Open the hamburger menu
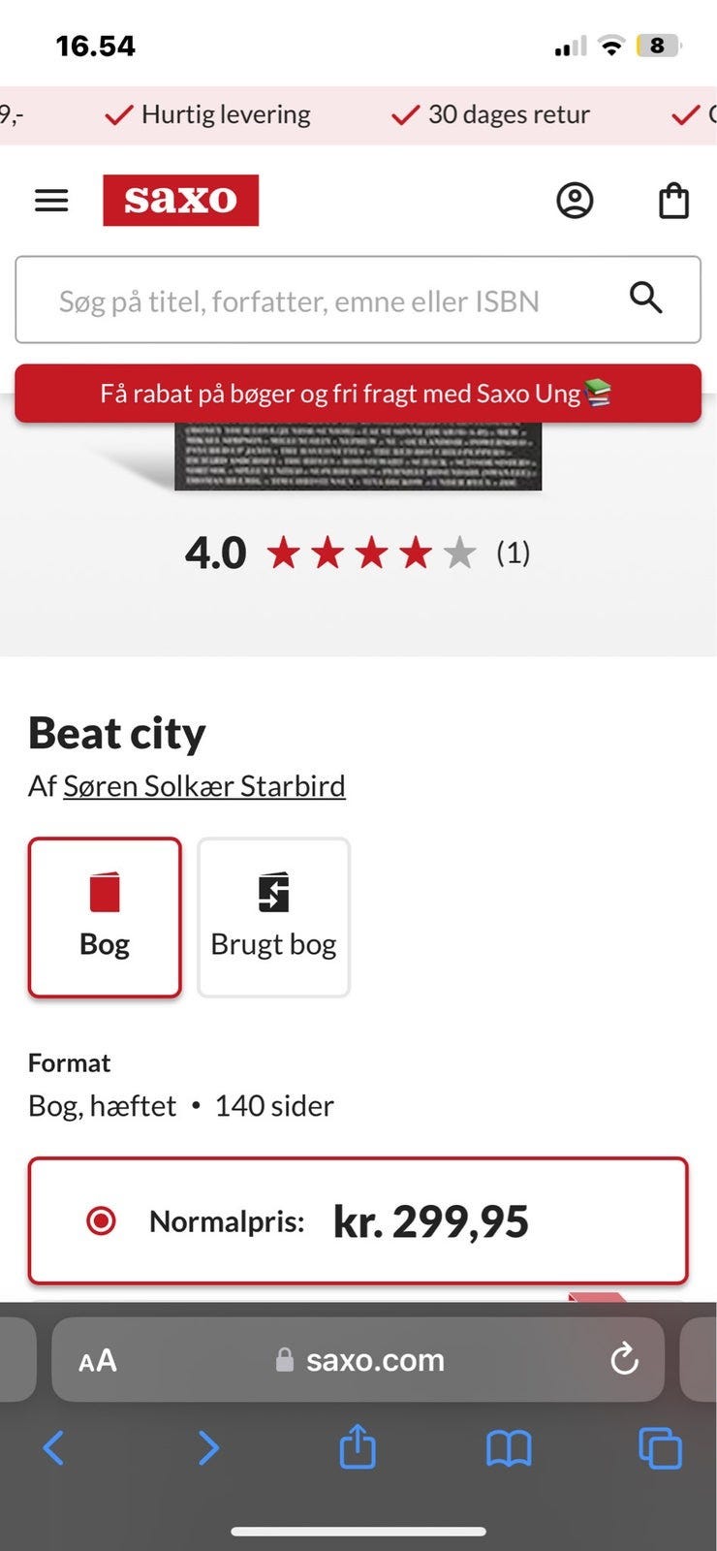Image resolution: width=717 pixels, height=1551 pixels. pyautogui.click(x=51, y=201)
